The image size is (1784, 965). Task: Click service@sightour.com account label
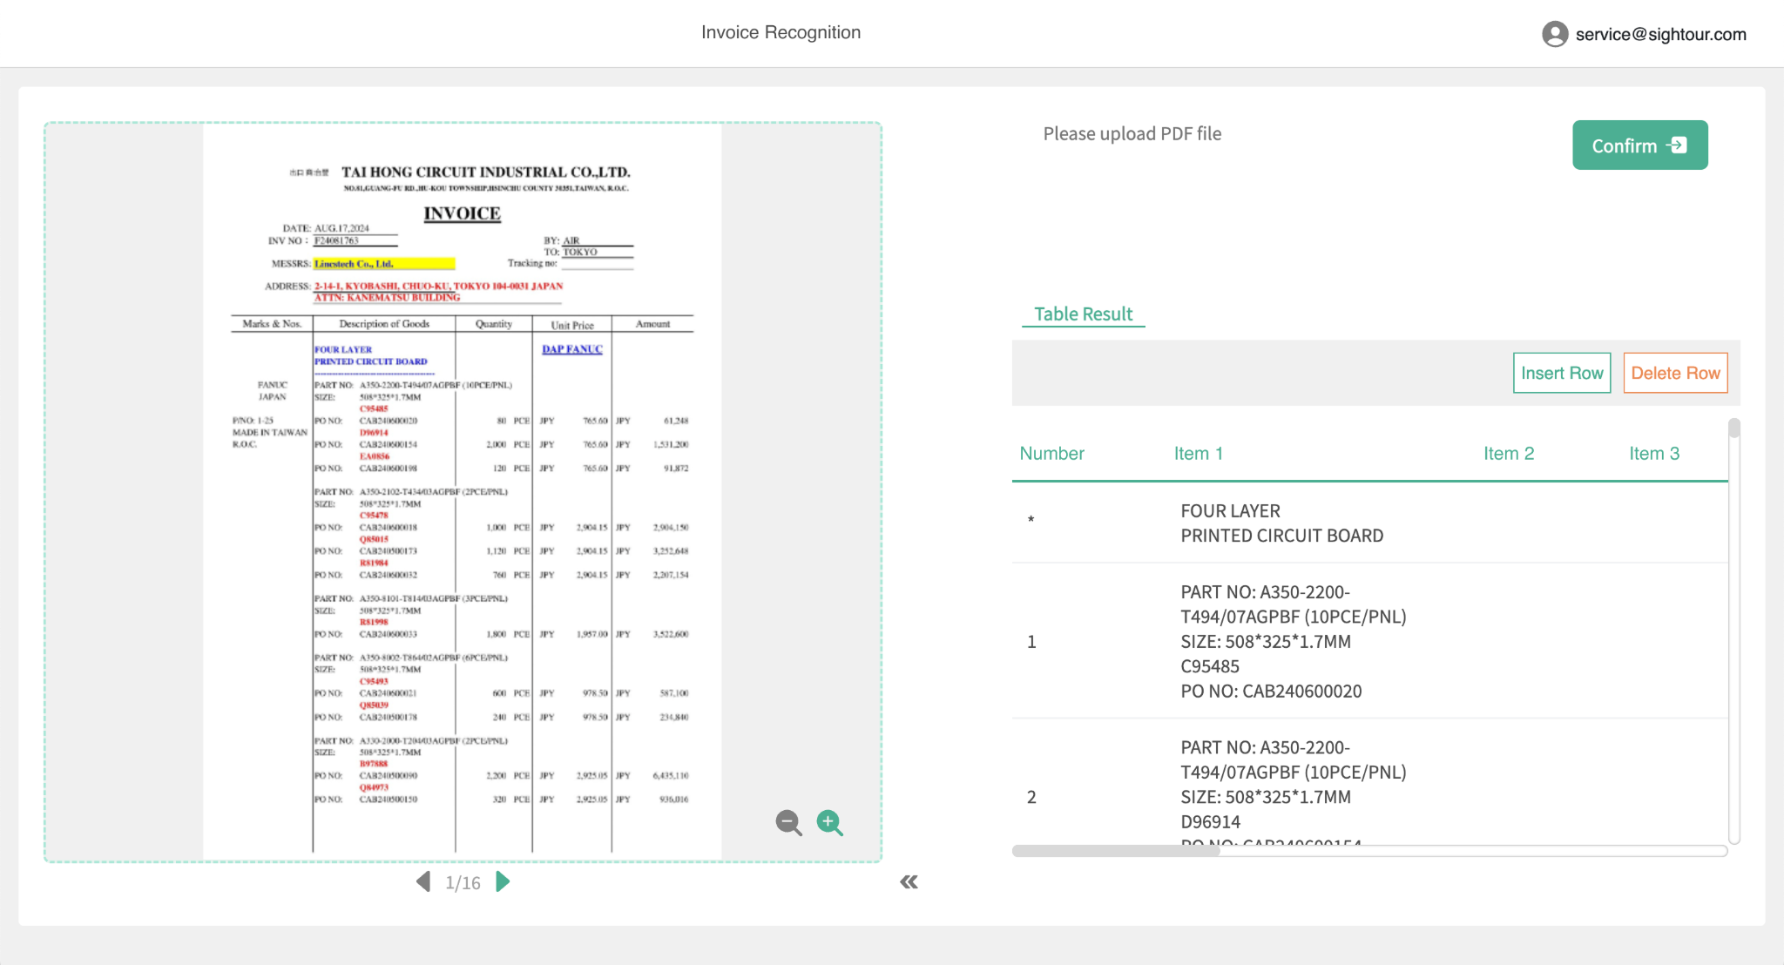coord(1660,34)
